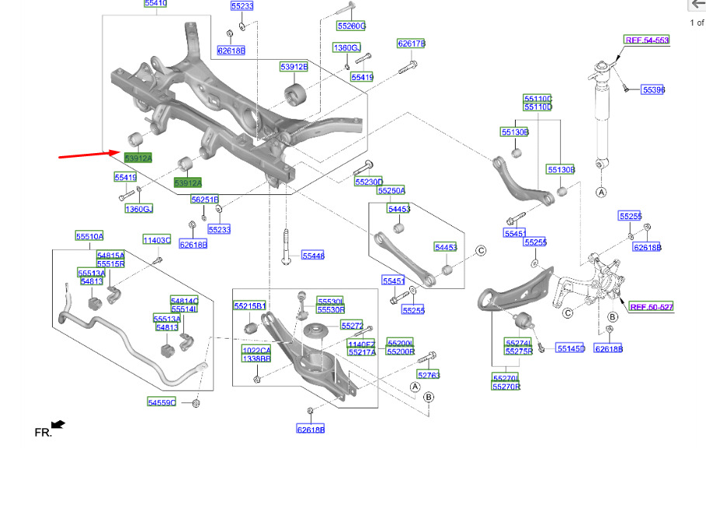Open the 55448 long bolt label
Screen dimensions: 706x505
point(313,256)
